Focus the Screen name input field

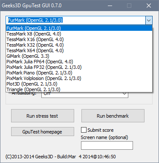click(107, 145)
